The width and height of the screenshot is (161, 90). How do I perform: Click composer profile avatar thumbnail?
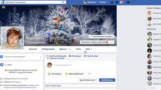[49, 65]
